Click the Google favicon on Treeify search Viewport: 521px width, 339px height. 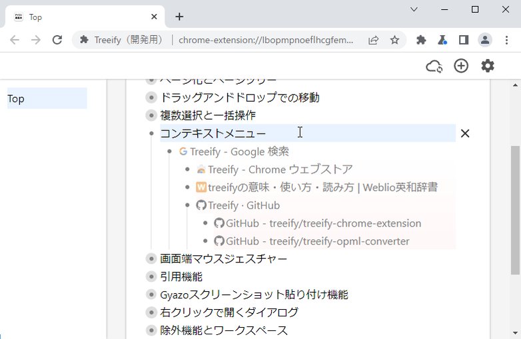pyautogui.click(x=183, y=152)
